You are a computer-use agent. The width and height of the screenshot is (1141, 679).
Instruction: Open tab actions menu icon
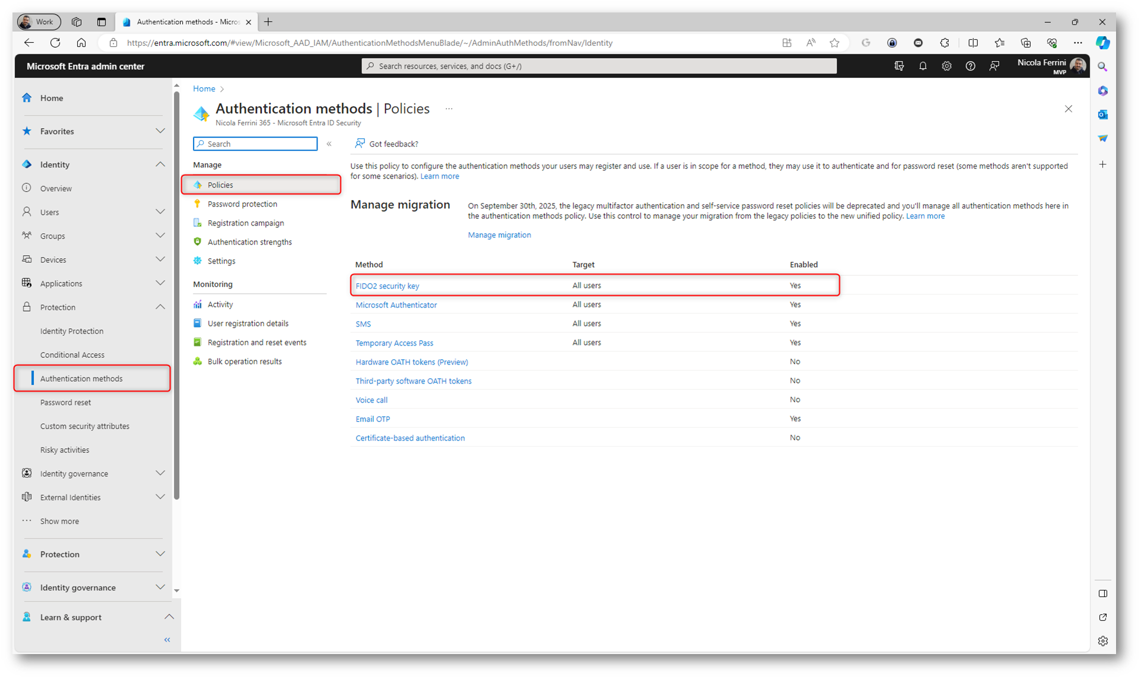[102, 22]
